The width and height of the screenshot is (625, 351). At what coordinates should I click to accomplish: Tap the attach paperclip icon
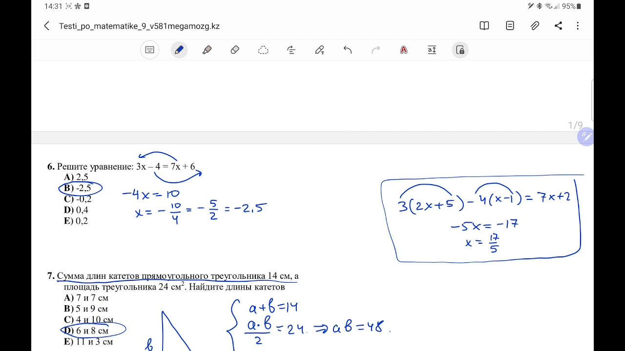(535, 26)
